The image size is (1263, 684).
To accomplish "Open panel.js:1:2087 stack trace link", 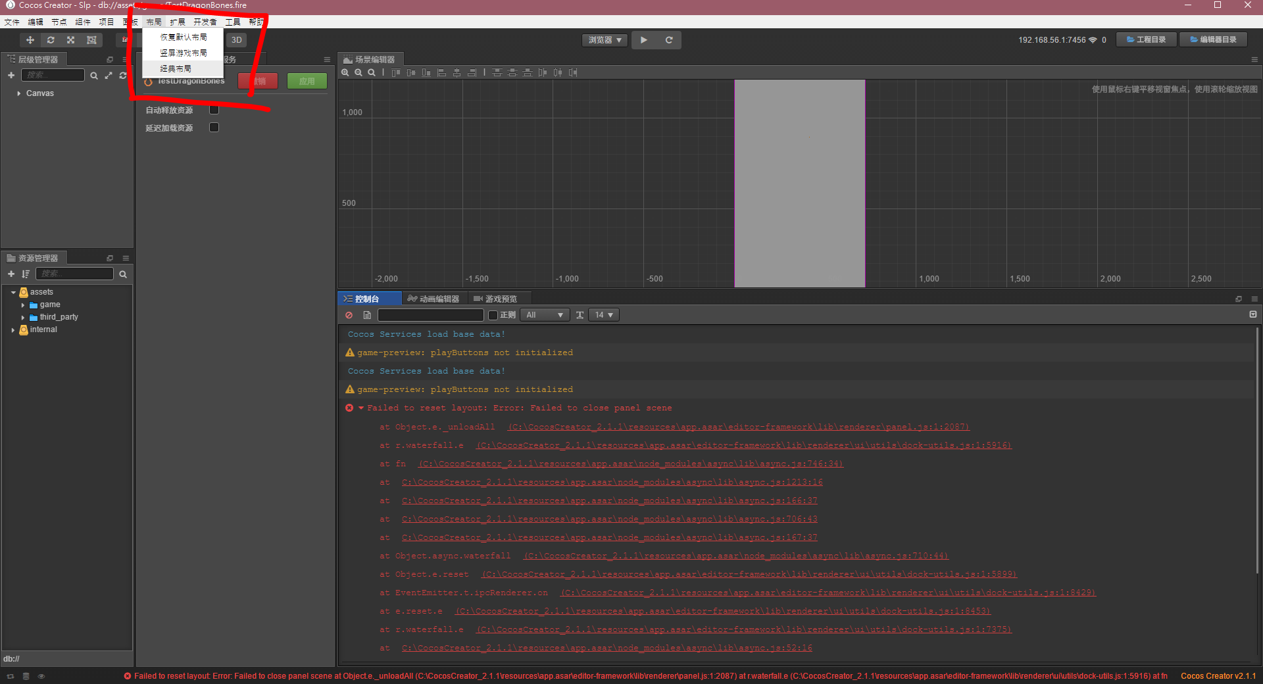I will point(739,427).
